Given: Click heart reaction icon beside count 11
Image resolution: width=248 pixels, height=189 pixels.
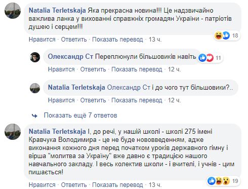Looking at the screenshot, I should pyautogui.click(x=210, y=58).
